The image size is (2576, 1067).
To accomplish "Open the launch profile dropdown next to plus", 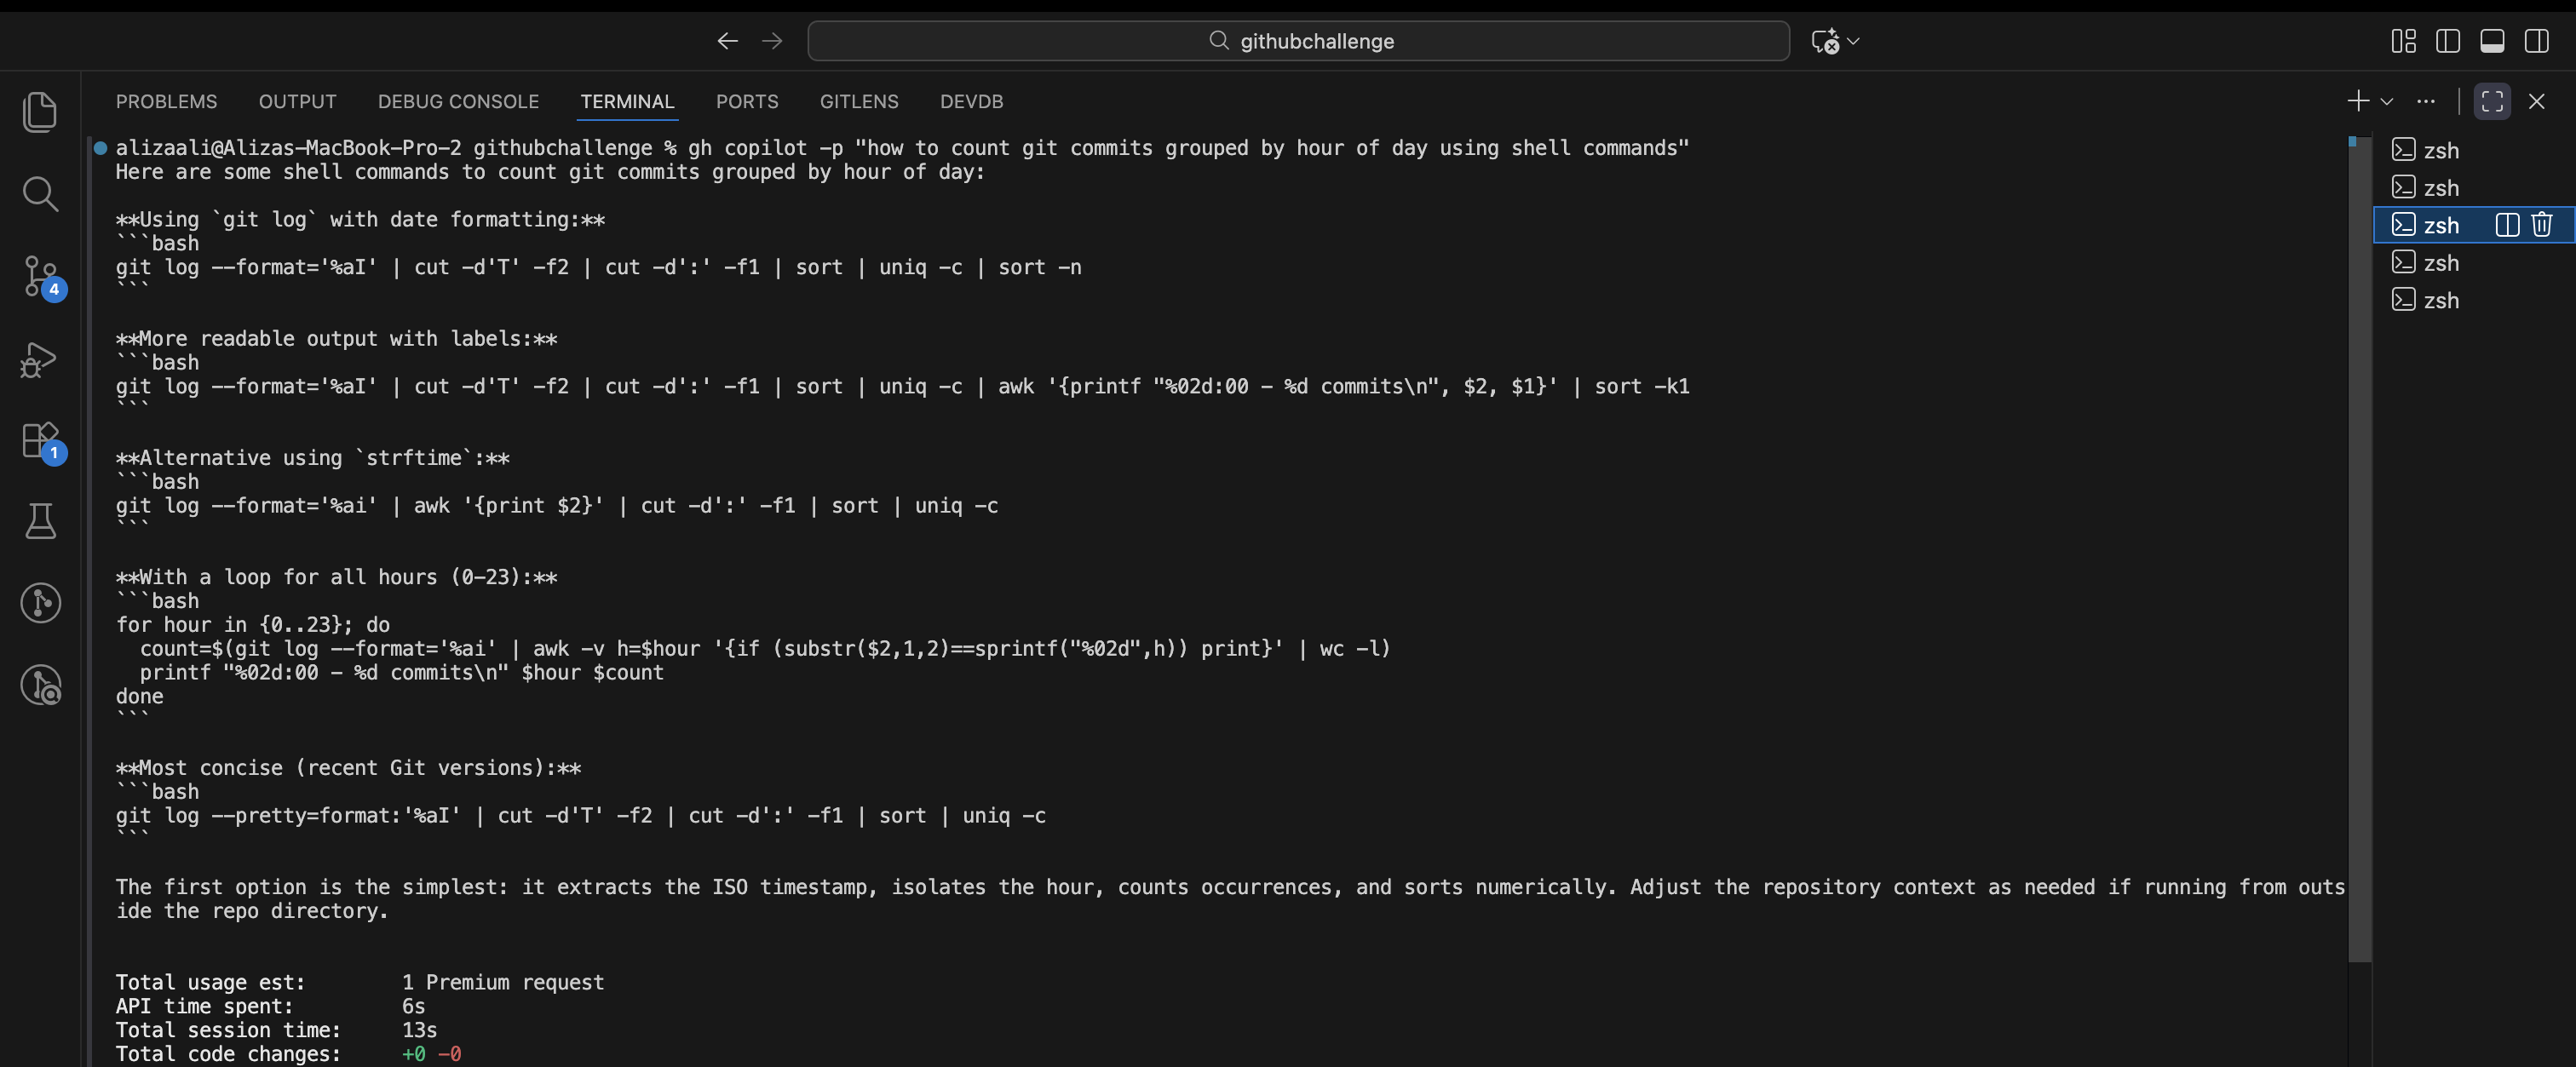I will (2388, 101).
